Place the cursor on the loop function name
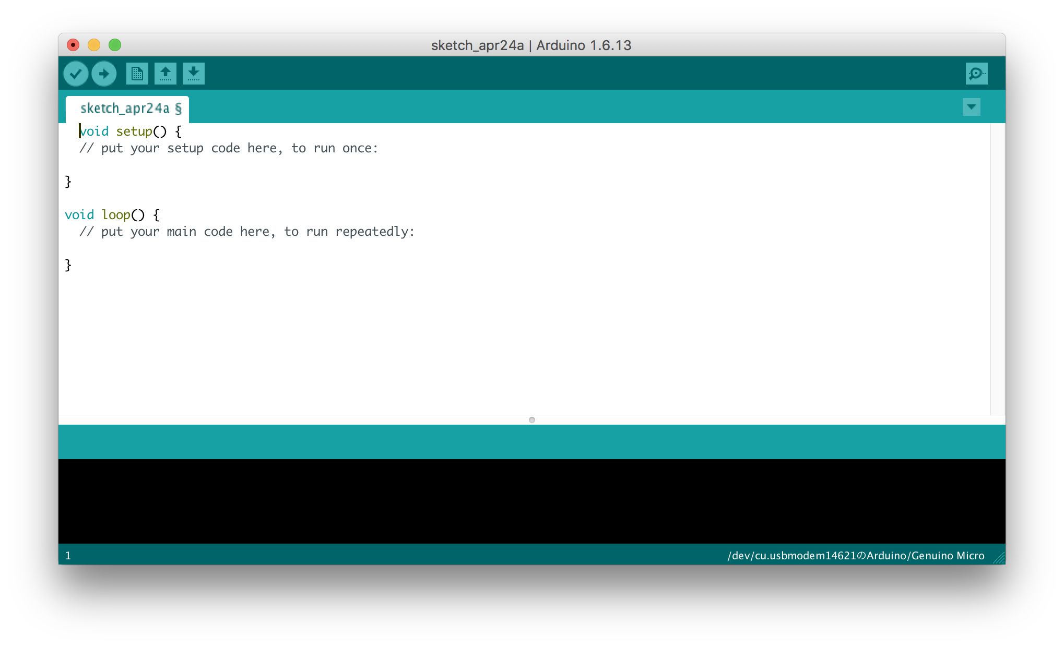Image resolution: width=1064 pixels, height=648 pixels. click(115, 215)
